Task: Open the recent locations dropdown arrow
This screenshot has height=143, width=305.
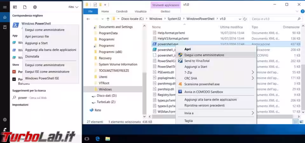Action: coord(103,19)
